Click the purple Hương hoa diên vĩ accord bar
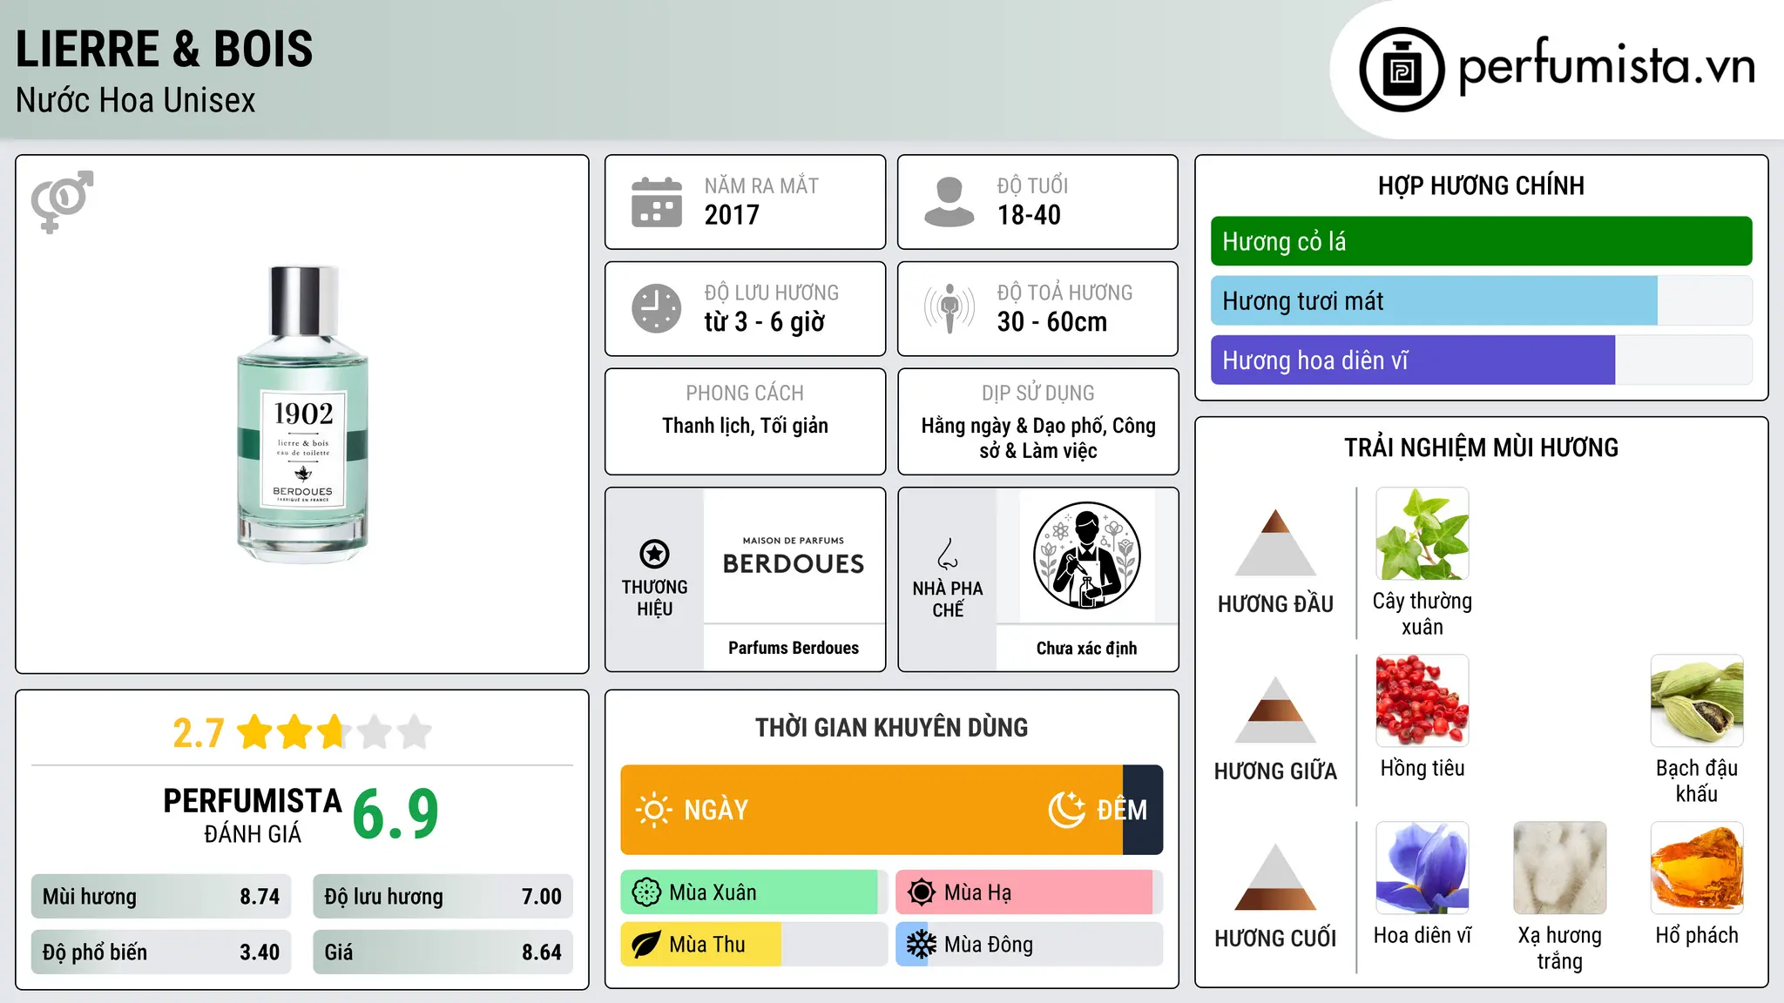1784x1003 pixels. [1413, 360]
